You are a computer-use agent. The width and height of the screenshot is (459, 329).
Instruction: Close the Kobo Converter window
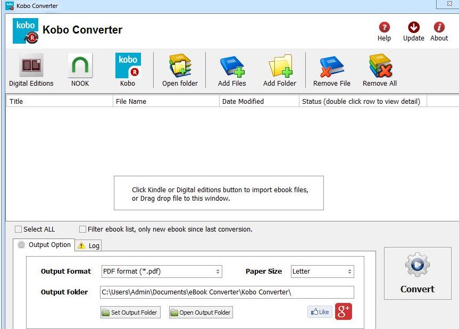coord(449,4)
